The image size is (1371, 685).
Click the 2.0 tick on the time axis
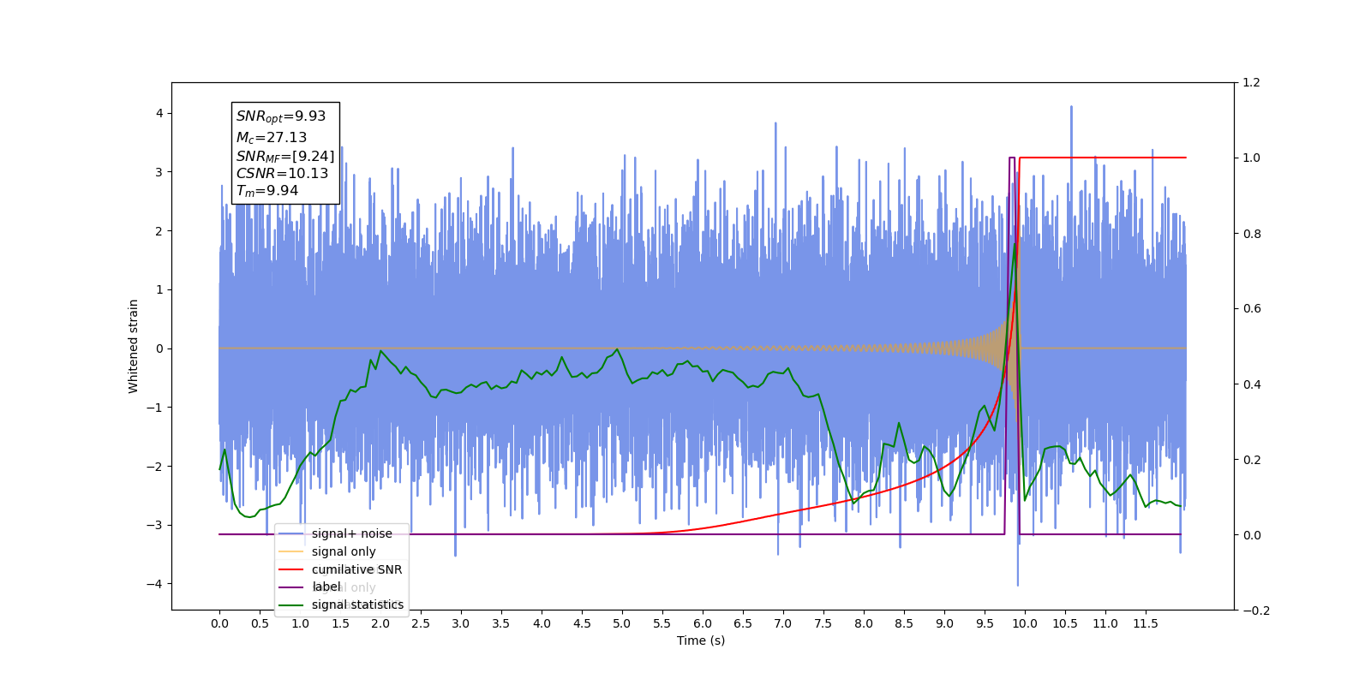380,623
